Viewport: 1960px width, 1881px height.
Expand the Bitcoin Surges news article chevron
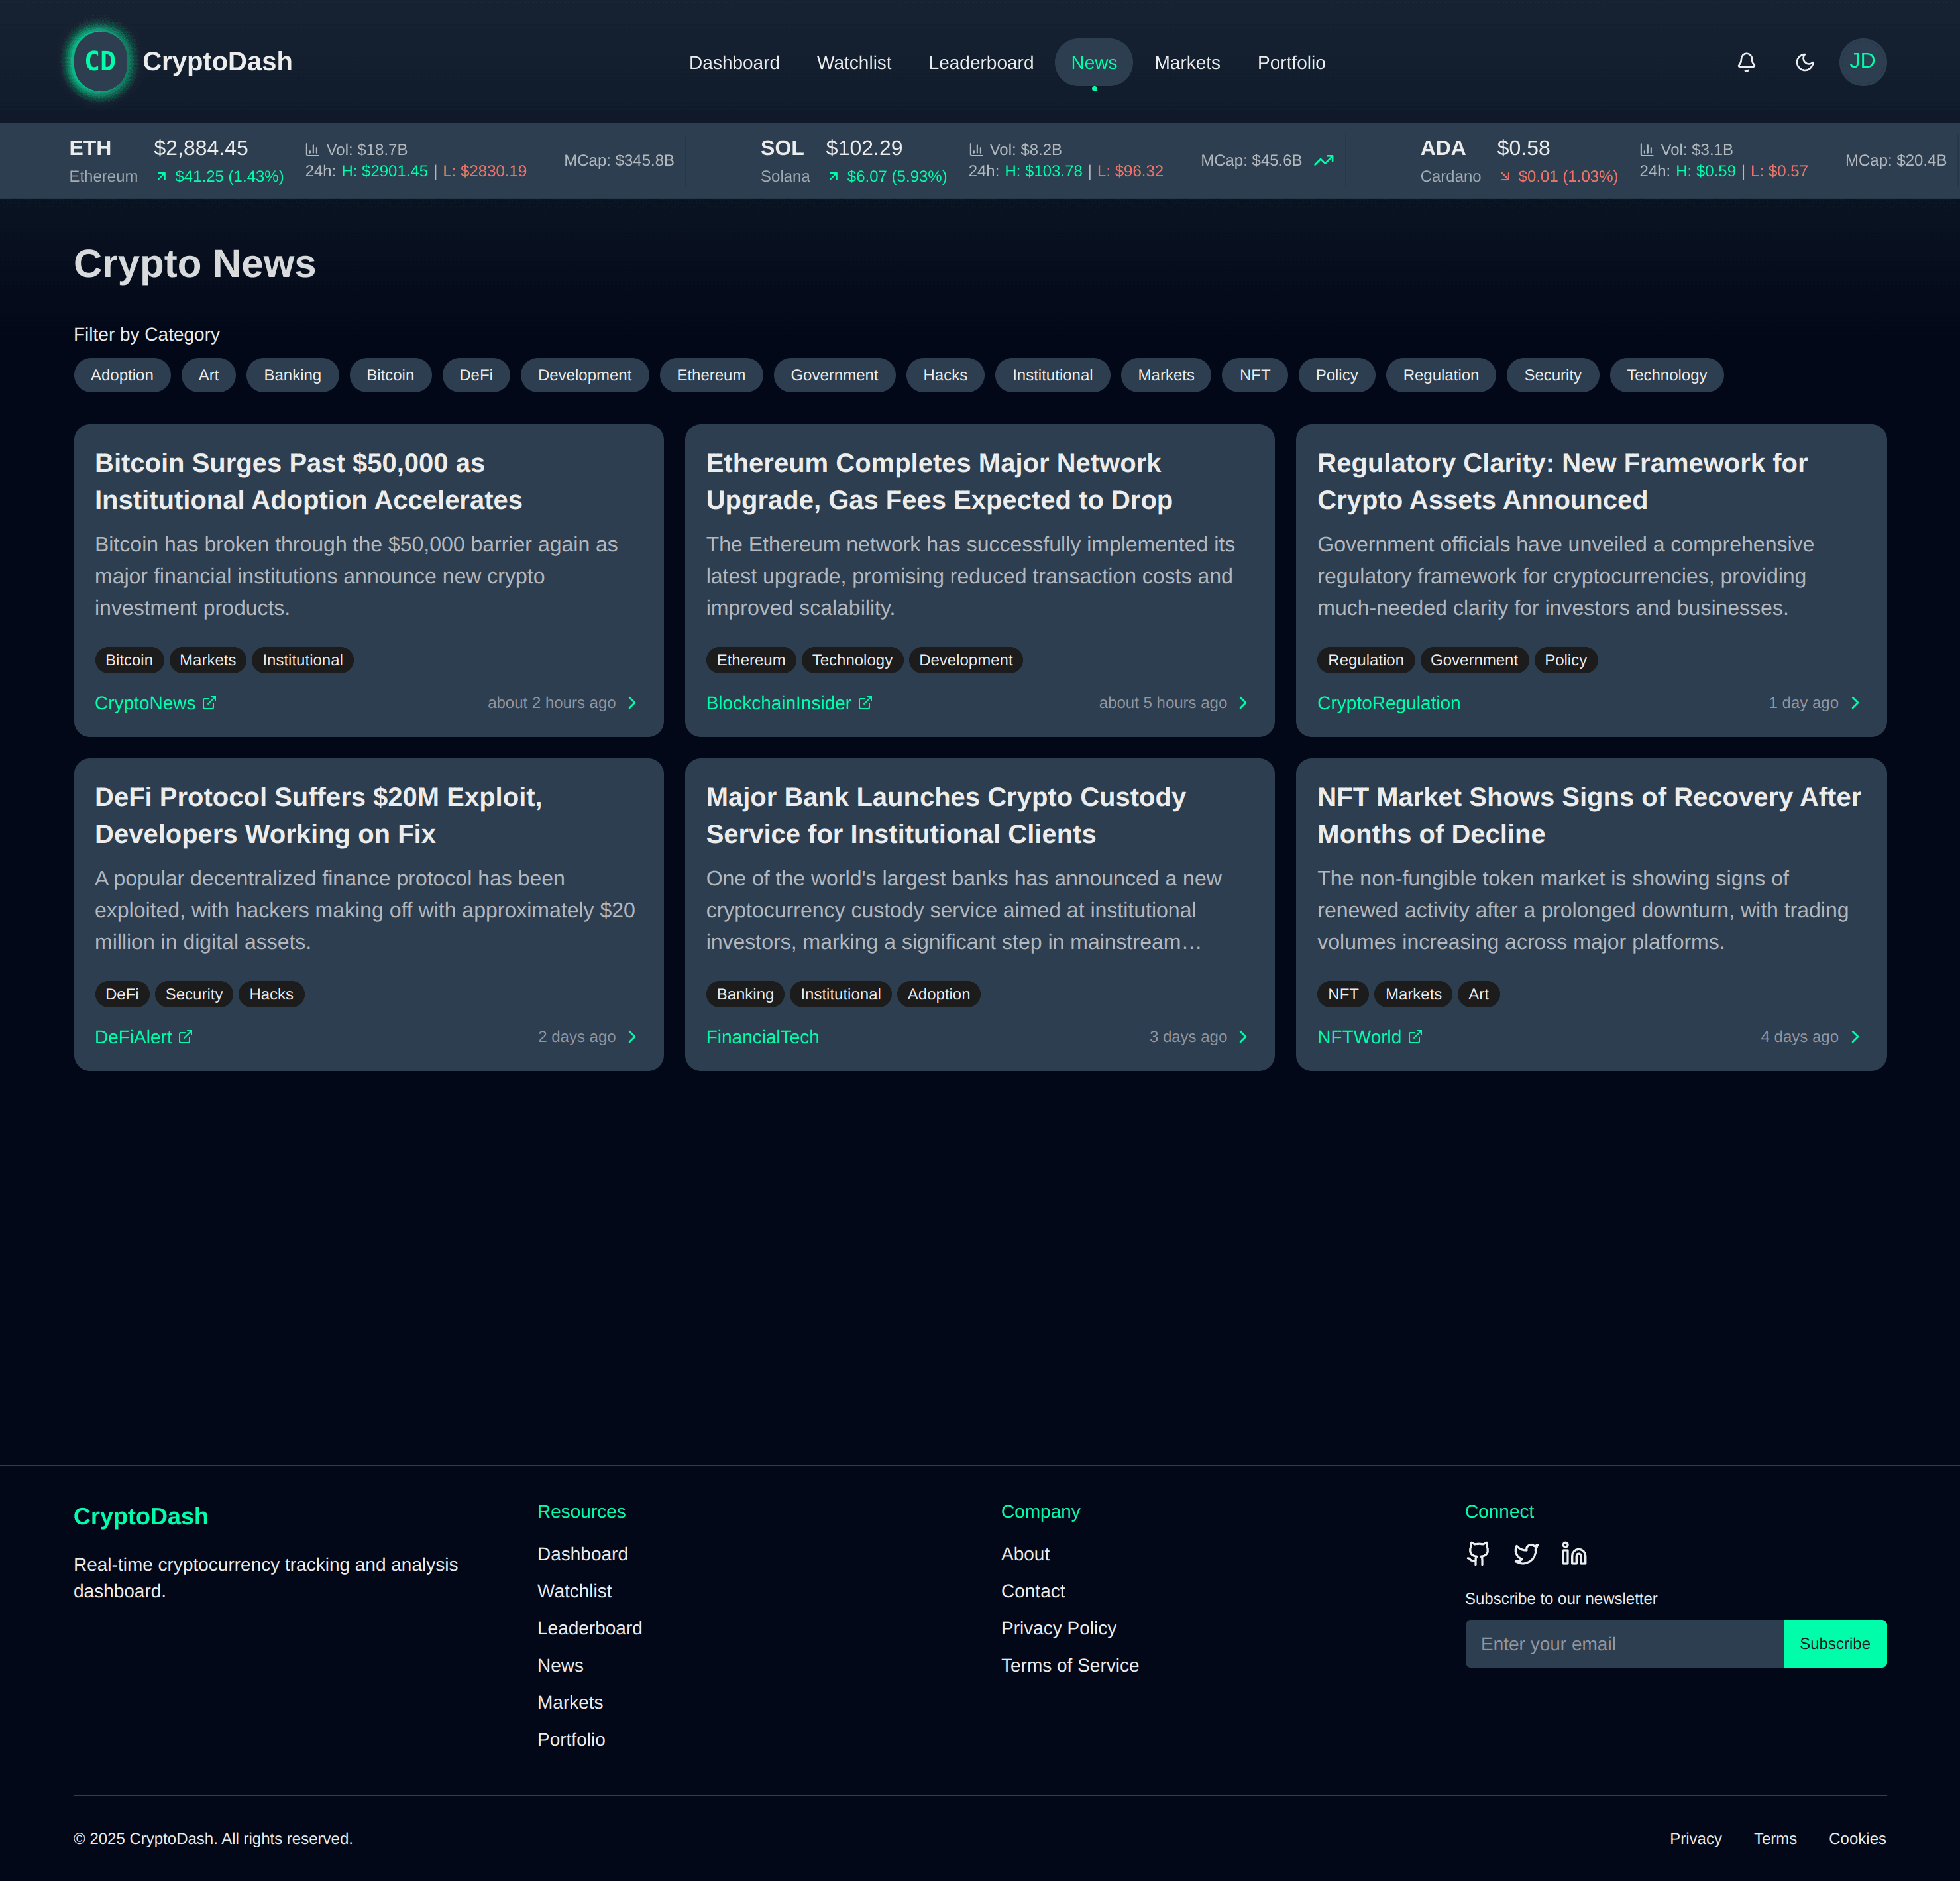[x=632, y=703]
